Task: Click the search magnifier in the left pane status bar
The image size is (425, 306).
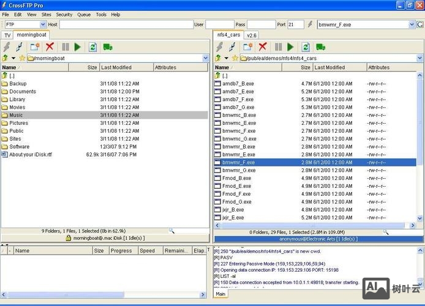Action: (171, 231)
